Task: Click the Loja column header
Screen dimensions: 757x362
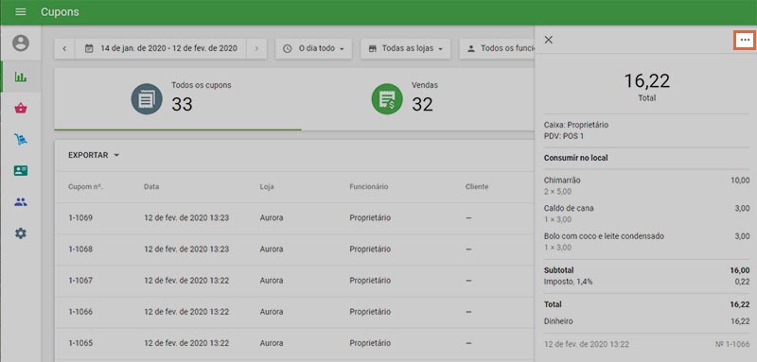Action: coord(268,186)
